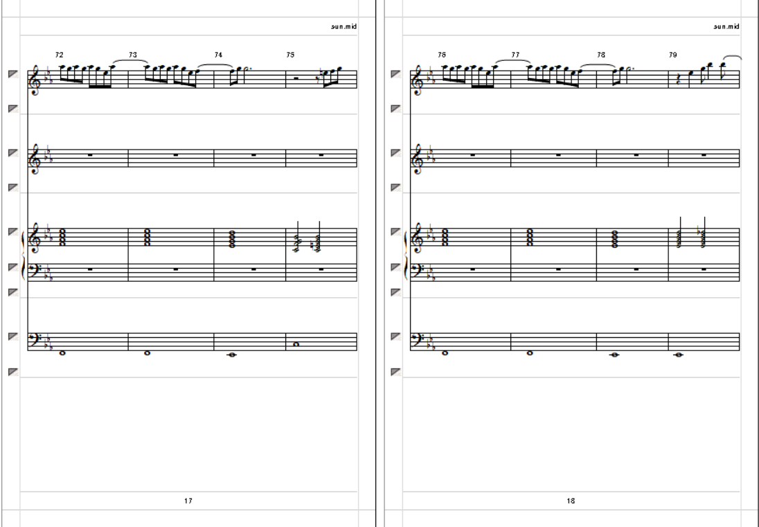This screenshot has width=759, height=527.
Task: Select the sun.mid header text on page 18
Action: [x=726, y=26]
